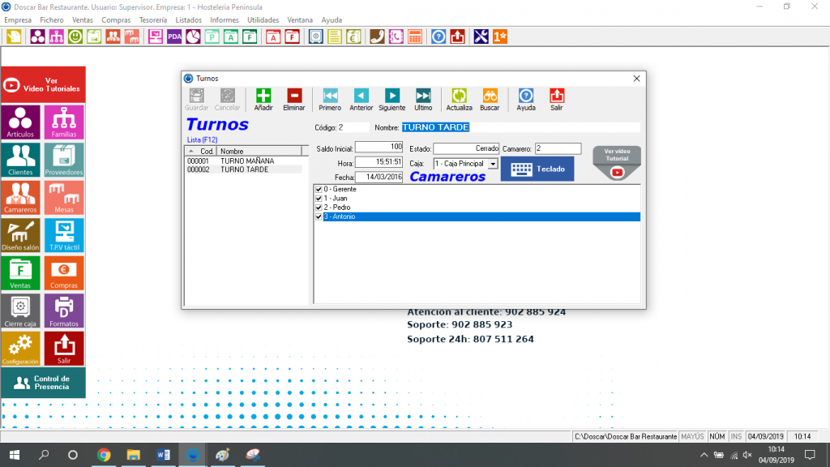The image size is (830, 467).
Task: Click the Control de Presencia button
Action: click(x=44, y=383)
